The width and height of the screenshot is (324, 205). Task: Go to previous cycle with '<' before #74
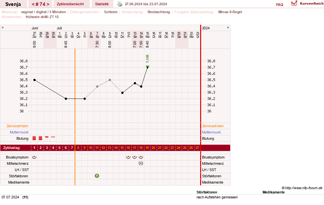pos(33,4)
